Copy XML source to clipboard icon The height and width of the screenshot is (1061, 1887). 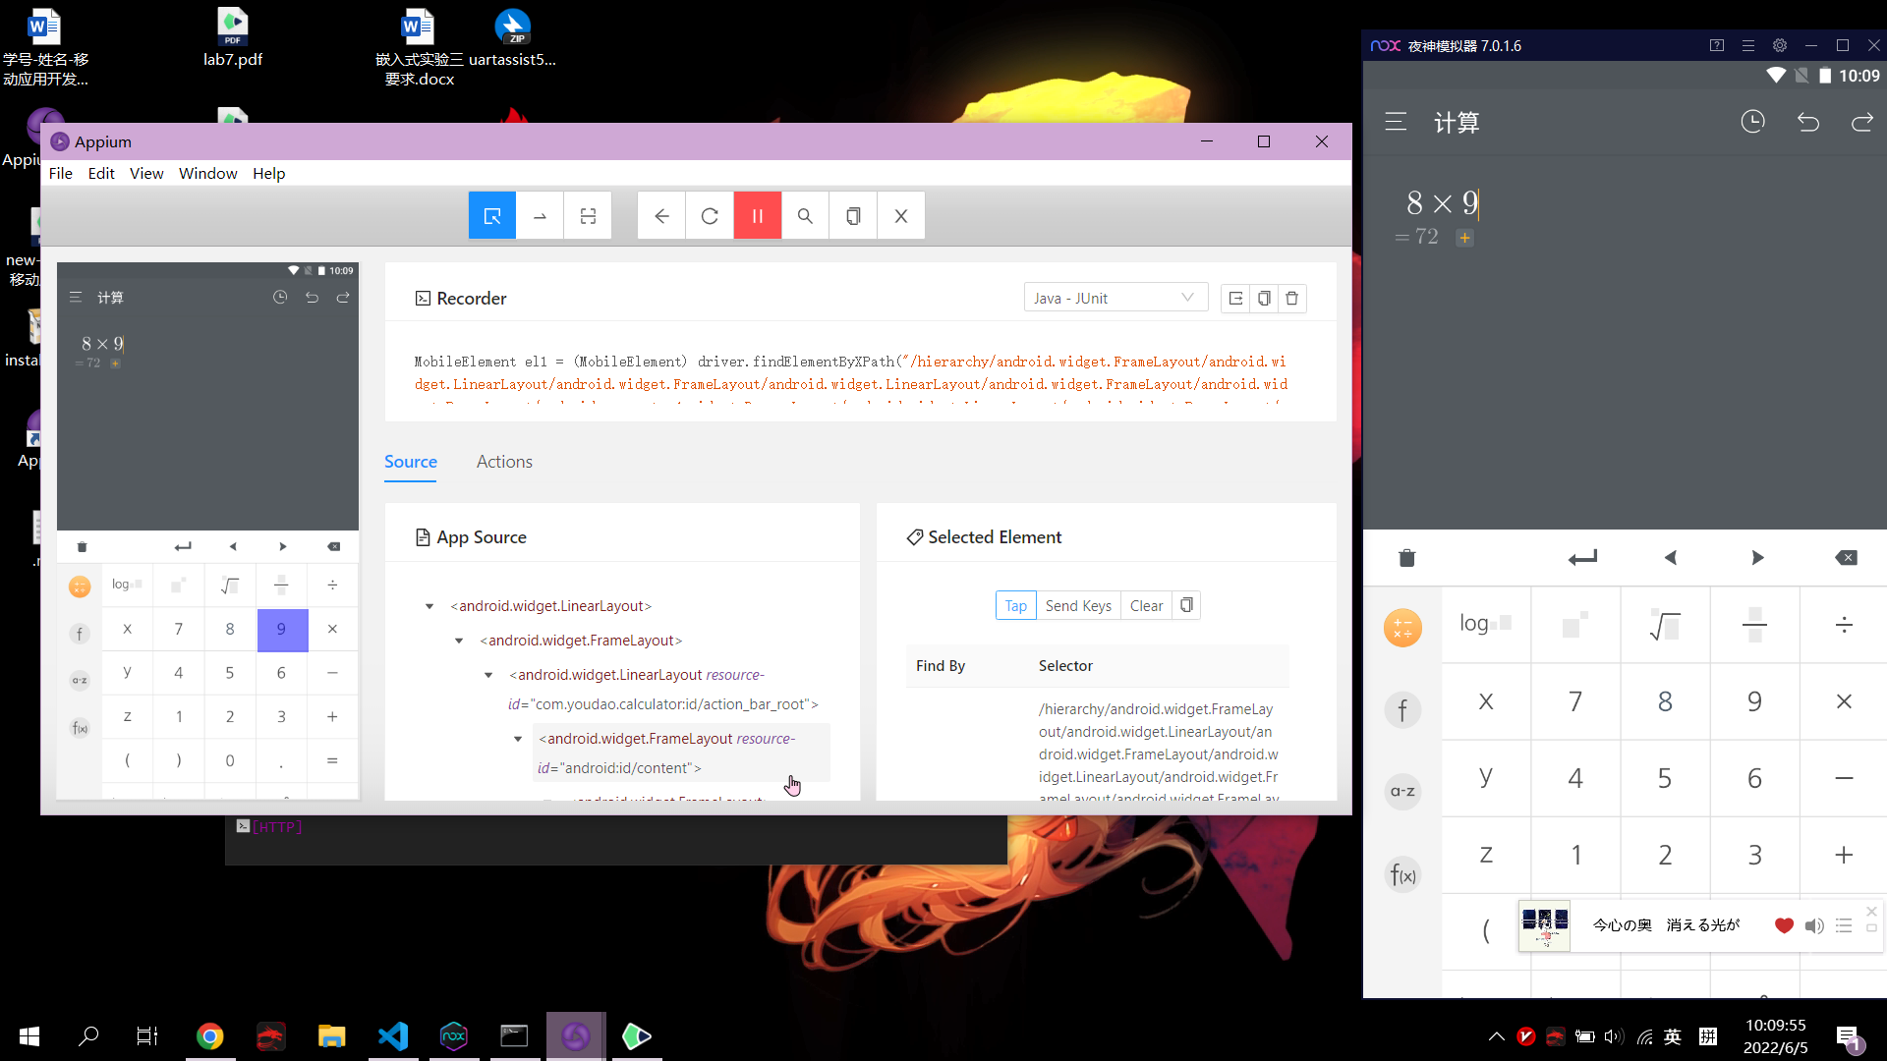pyautogui.click(x=853, y=216)
